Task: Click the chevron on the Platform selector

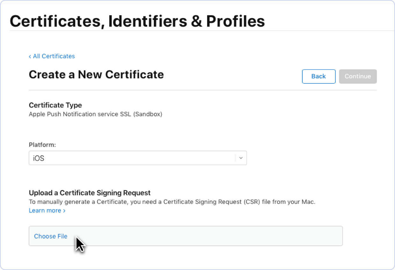Action: coord(241,158)
